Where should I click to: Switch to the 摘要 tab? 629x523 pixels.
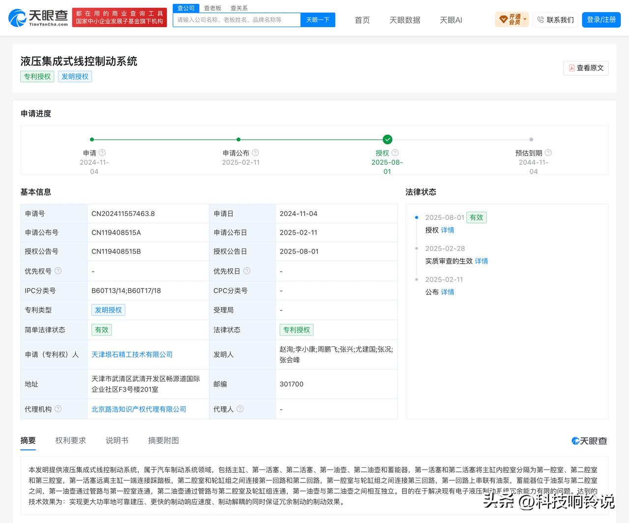coord(28,440)
